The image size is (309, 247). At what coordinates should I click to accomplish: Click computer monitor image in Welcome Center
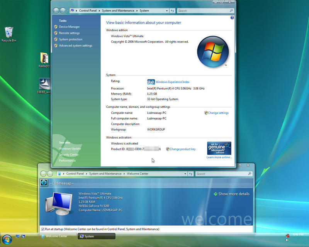pos(59,203)
